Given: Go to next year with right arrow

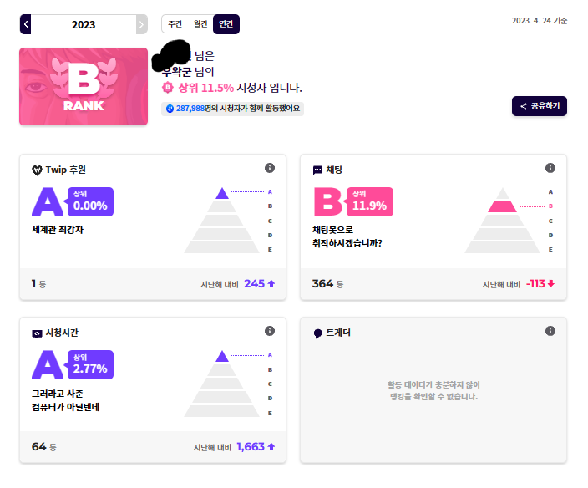Looking at the screenshot, I should pos(141,24).
